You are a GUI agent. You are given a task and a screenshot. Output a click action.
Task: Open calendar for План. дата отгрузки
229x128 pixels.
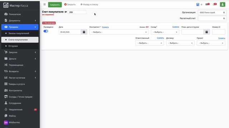(x=206, y=32)
